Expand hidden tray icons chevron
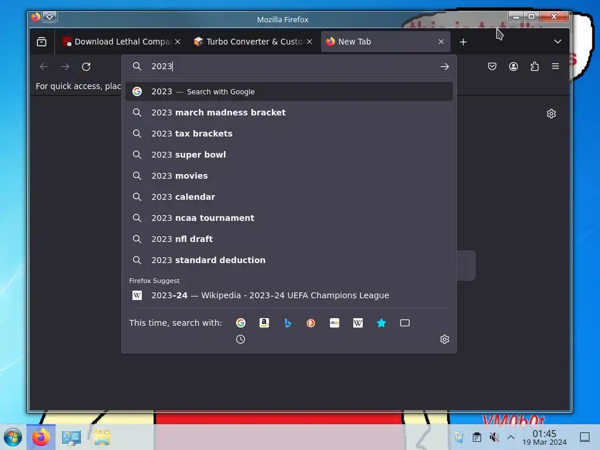The image size is (600, 450). pyautogui.click(x=511, y=437)
